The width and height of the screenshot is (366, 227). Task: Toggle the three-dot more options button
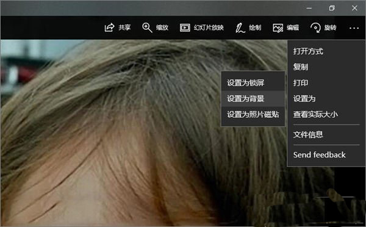coord(354,28)
